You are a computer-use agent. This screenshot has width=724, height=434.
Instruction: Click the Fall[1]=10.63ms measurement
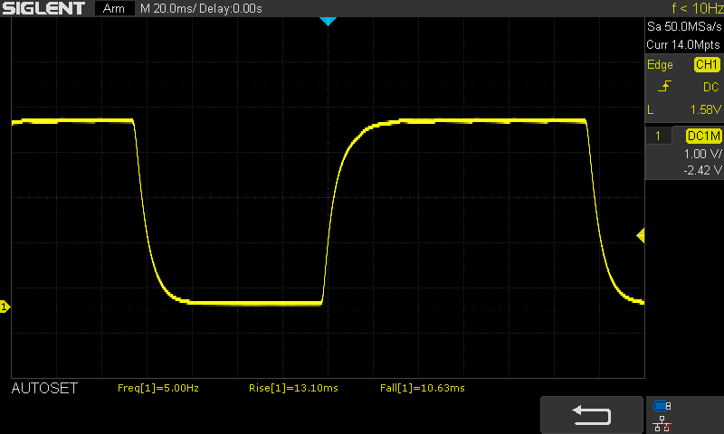[422, 389]
